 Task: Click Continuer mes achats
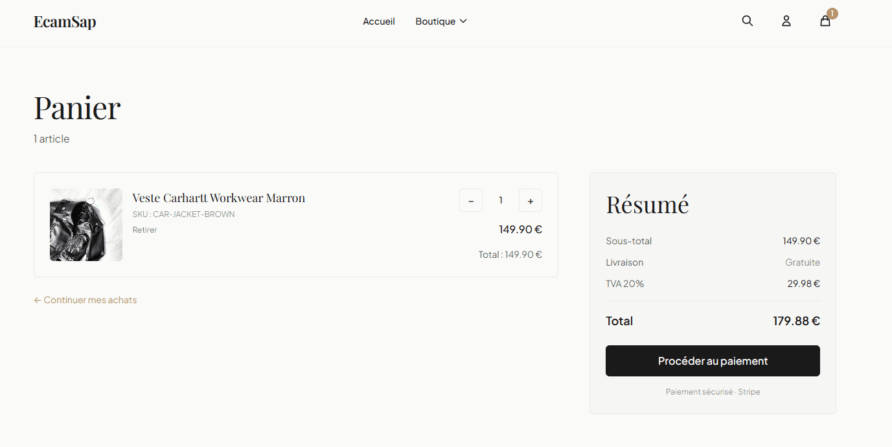click(90, 300)
